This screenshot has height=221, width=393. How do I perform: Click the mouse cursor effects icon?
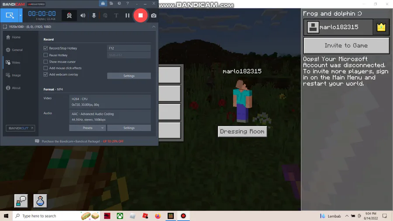pos(105,15)
